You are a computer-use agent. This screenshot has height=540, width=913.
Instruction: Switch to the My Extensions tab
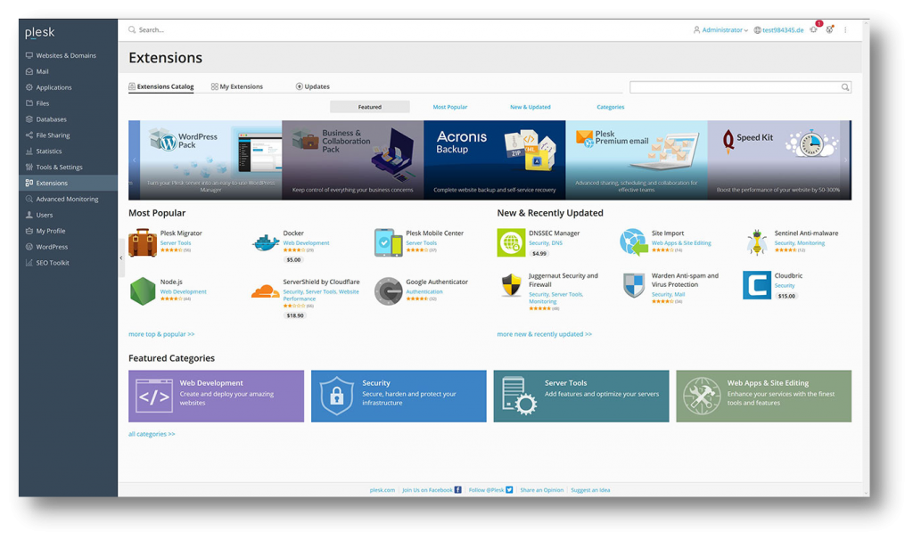[237, 86]
